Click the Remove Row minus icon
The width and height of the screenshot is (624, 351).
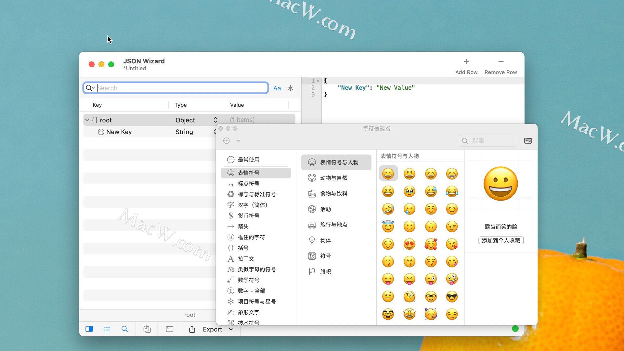coord(500,62)
